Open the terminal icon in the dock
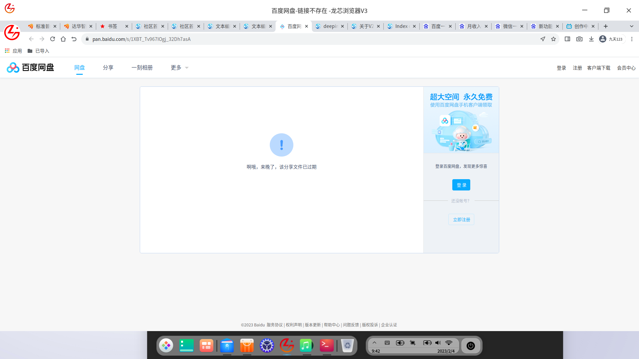 point(326,346)
